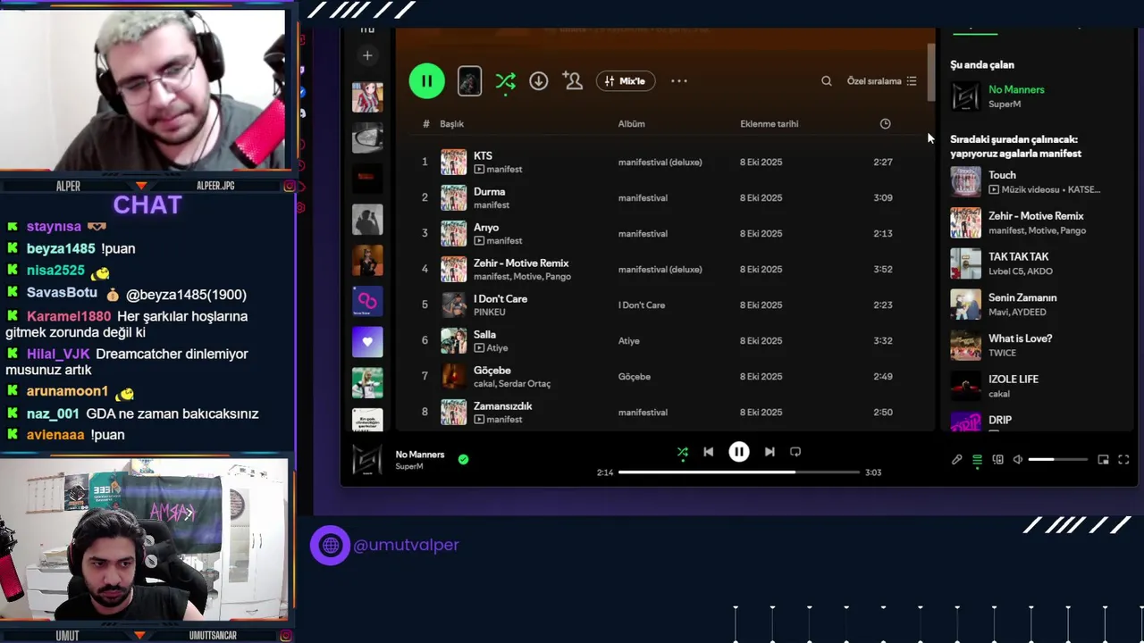Open the purple infinity-logo sidebar playlist
This screenshot has width=1144, height=643.
click(367, 301)
